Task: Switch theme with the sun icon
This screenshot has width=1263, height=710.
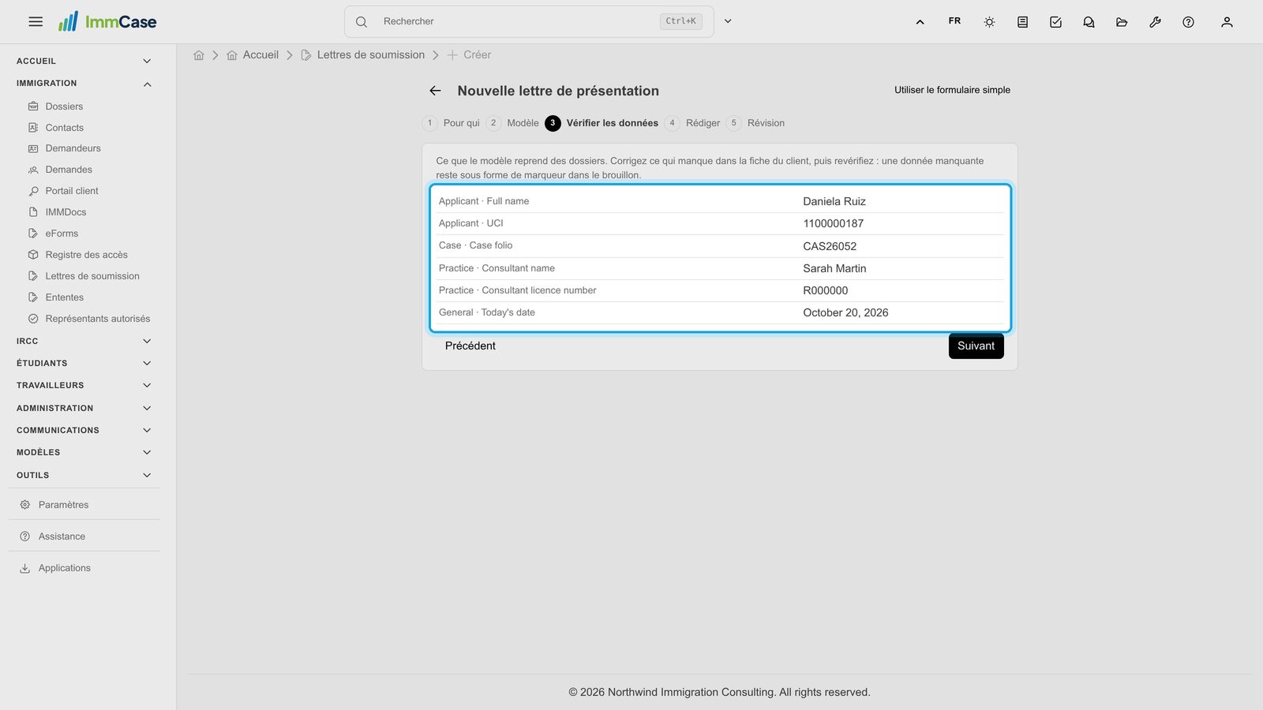Action: coord(989,22)
